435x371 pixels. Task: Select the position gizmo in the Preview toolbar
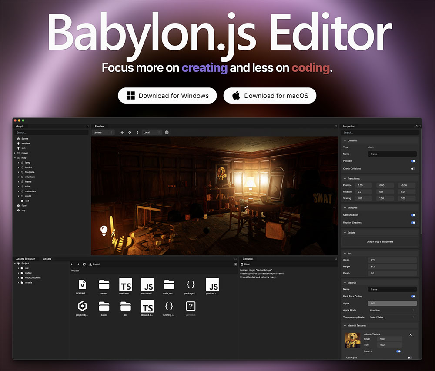click(x=122, y=132)
